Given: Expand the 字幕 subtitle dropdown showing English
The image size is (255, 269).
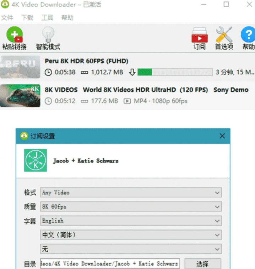Looking at the screenshot, I should point(131,221).
